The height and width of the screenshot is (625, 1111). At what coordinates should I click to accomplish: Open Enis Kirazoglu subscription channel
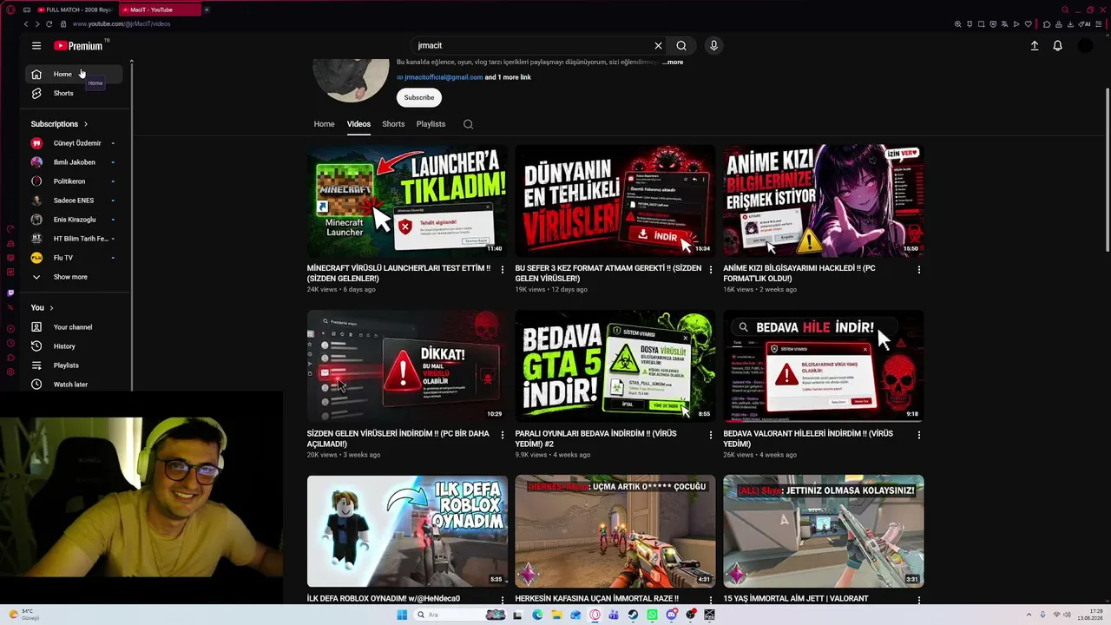[74, 220]
